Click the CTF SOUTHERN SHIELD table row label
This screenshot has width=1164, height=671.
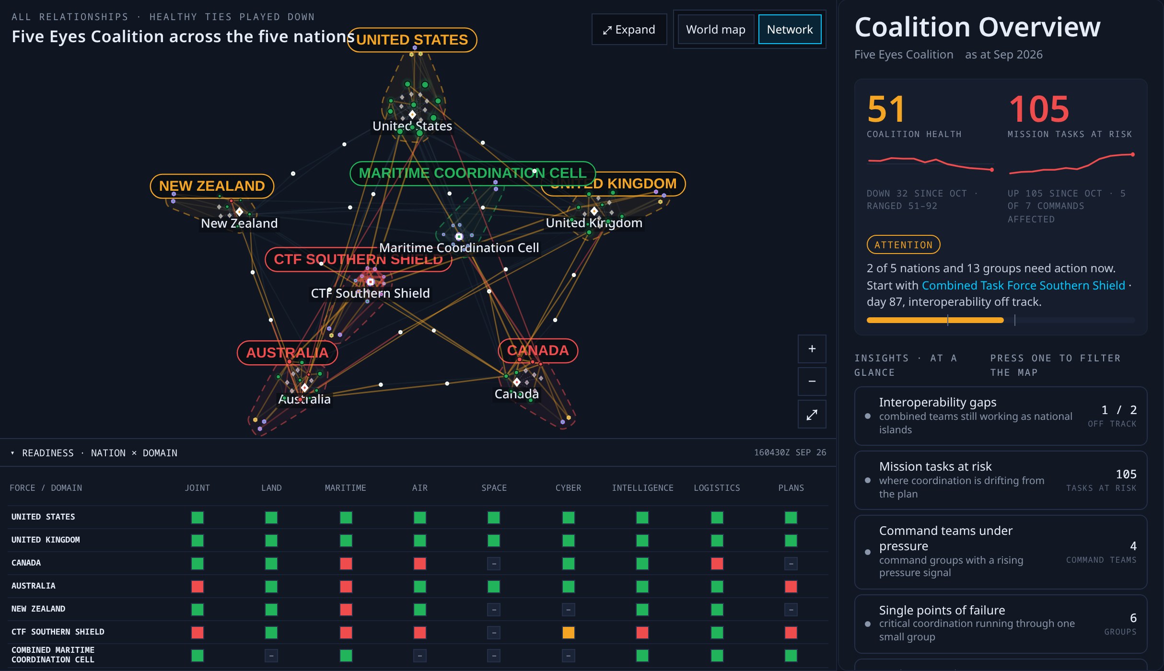(58, 632)
